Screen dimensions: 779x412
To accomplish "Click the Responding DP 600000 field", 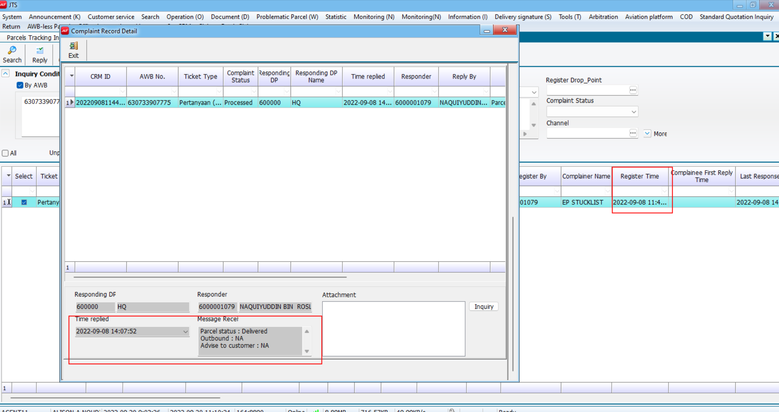I will (95, 306).
